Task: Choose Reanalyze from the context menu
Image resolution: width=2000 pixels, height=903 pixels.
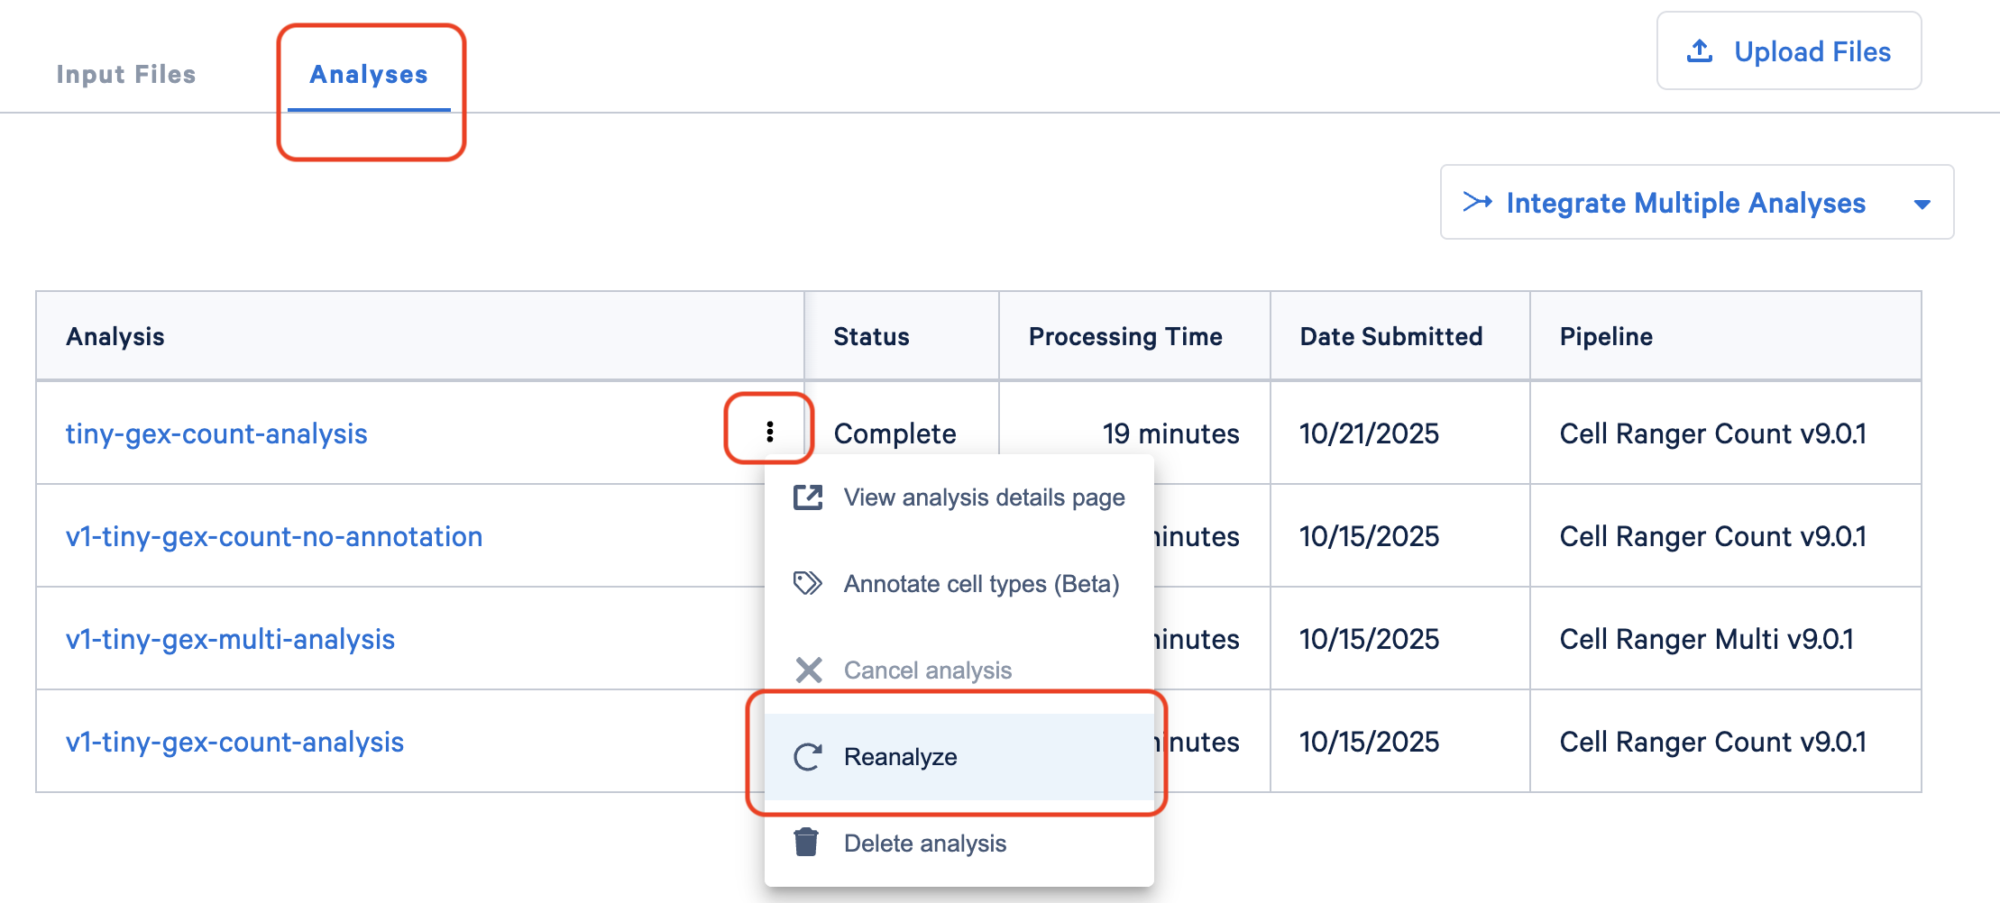Action: pos(899,756)
